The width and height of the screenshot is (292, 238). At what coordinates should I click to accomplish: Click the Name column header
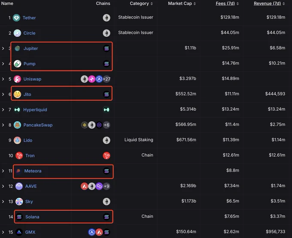click(x=7, y=3)
